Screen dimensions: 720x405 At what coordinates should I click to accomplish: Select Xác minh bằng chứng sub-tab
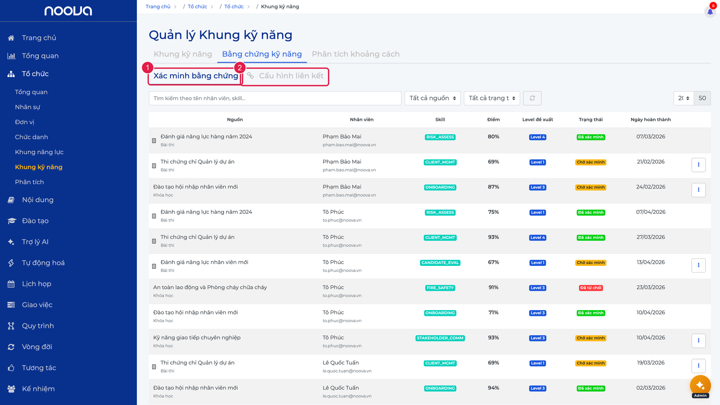196,76
